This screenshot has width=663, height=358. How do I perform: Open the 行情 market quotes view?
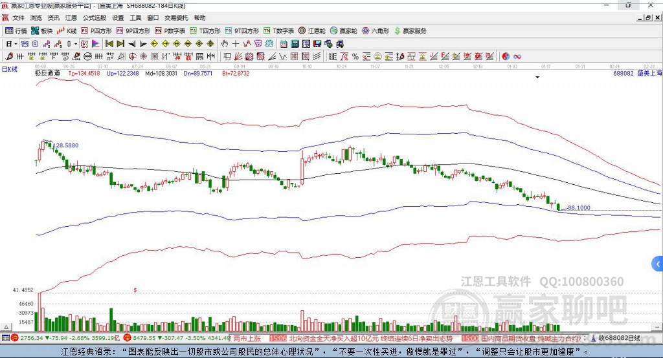pos(16,31)
